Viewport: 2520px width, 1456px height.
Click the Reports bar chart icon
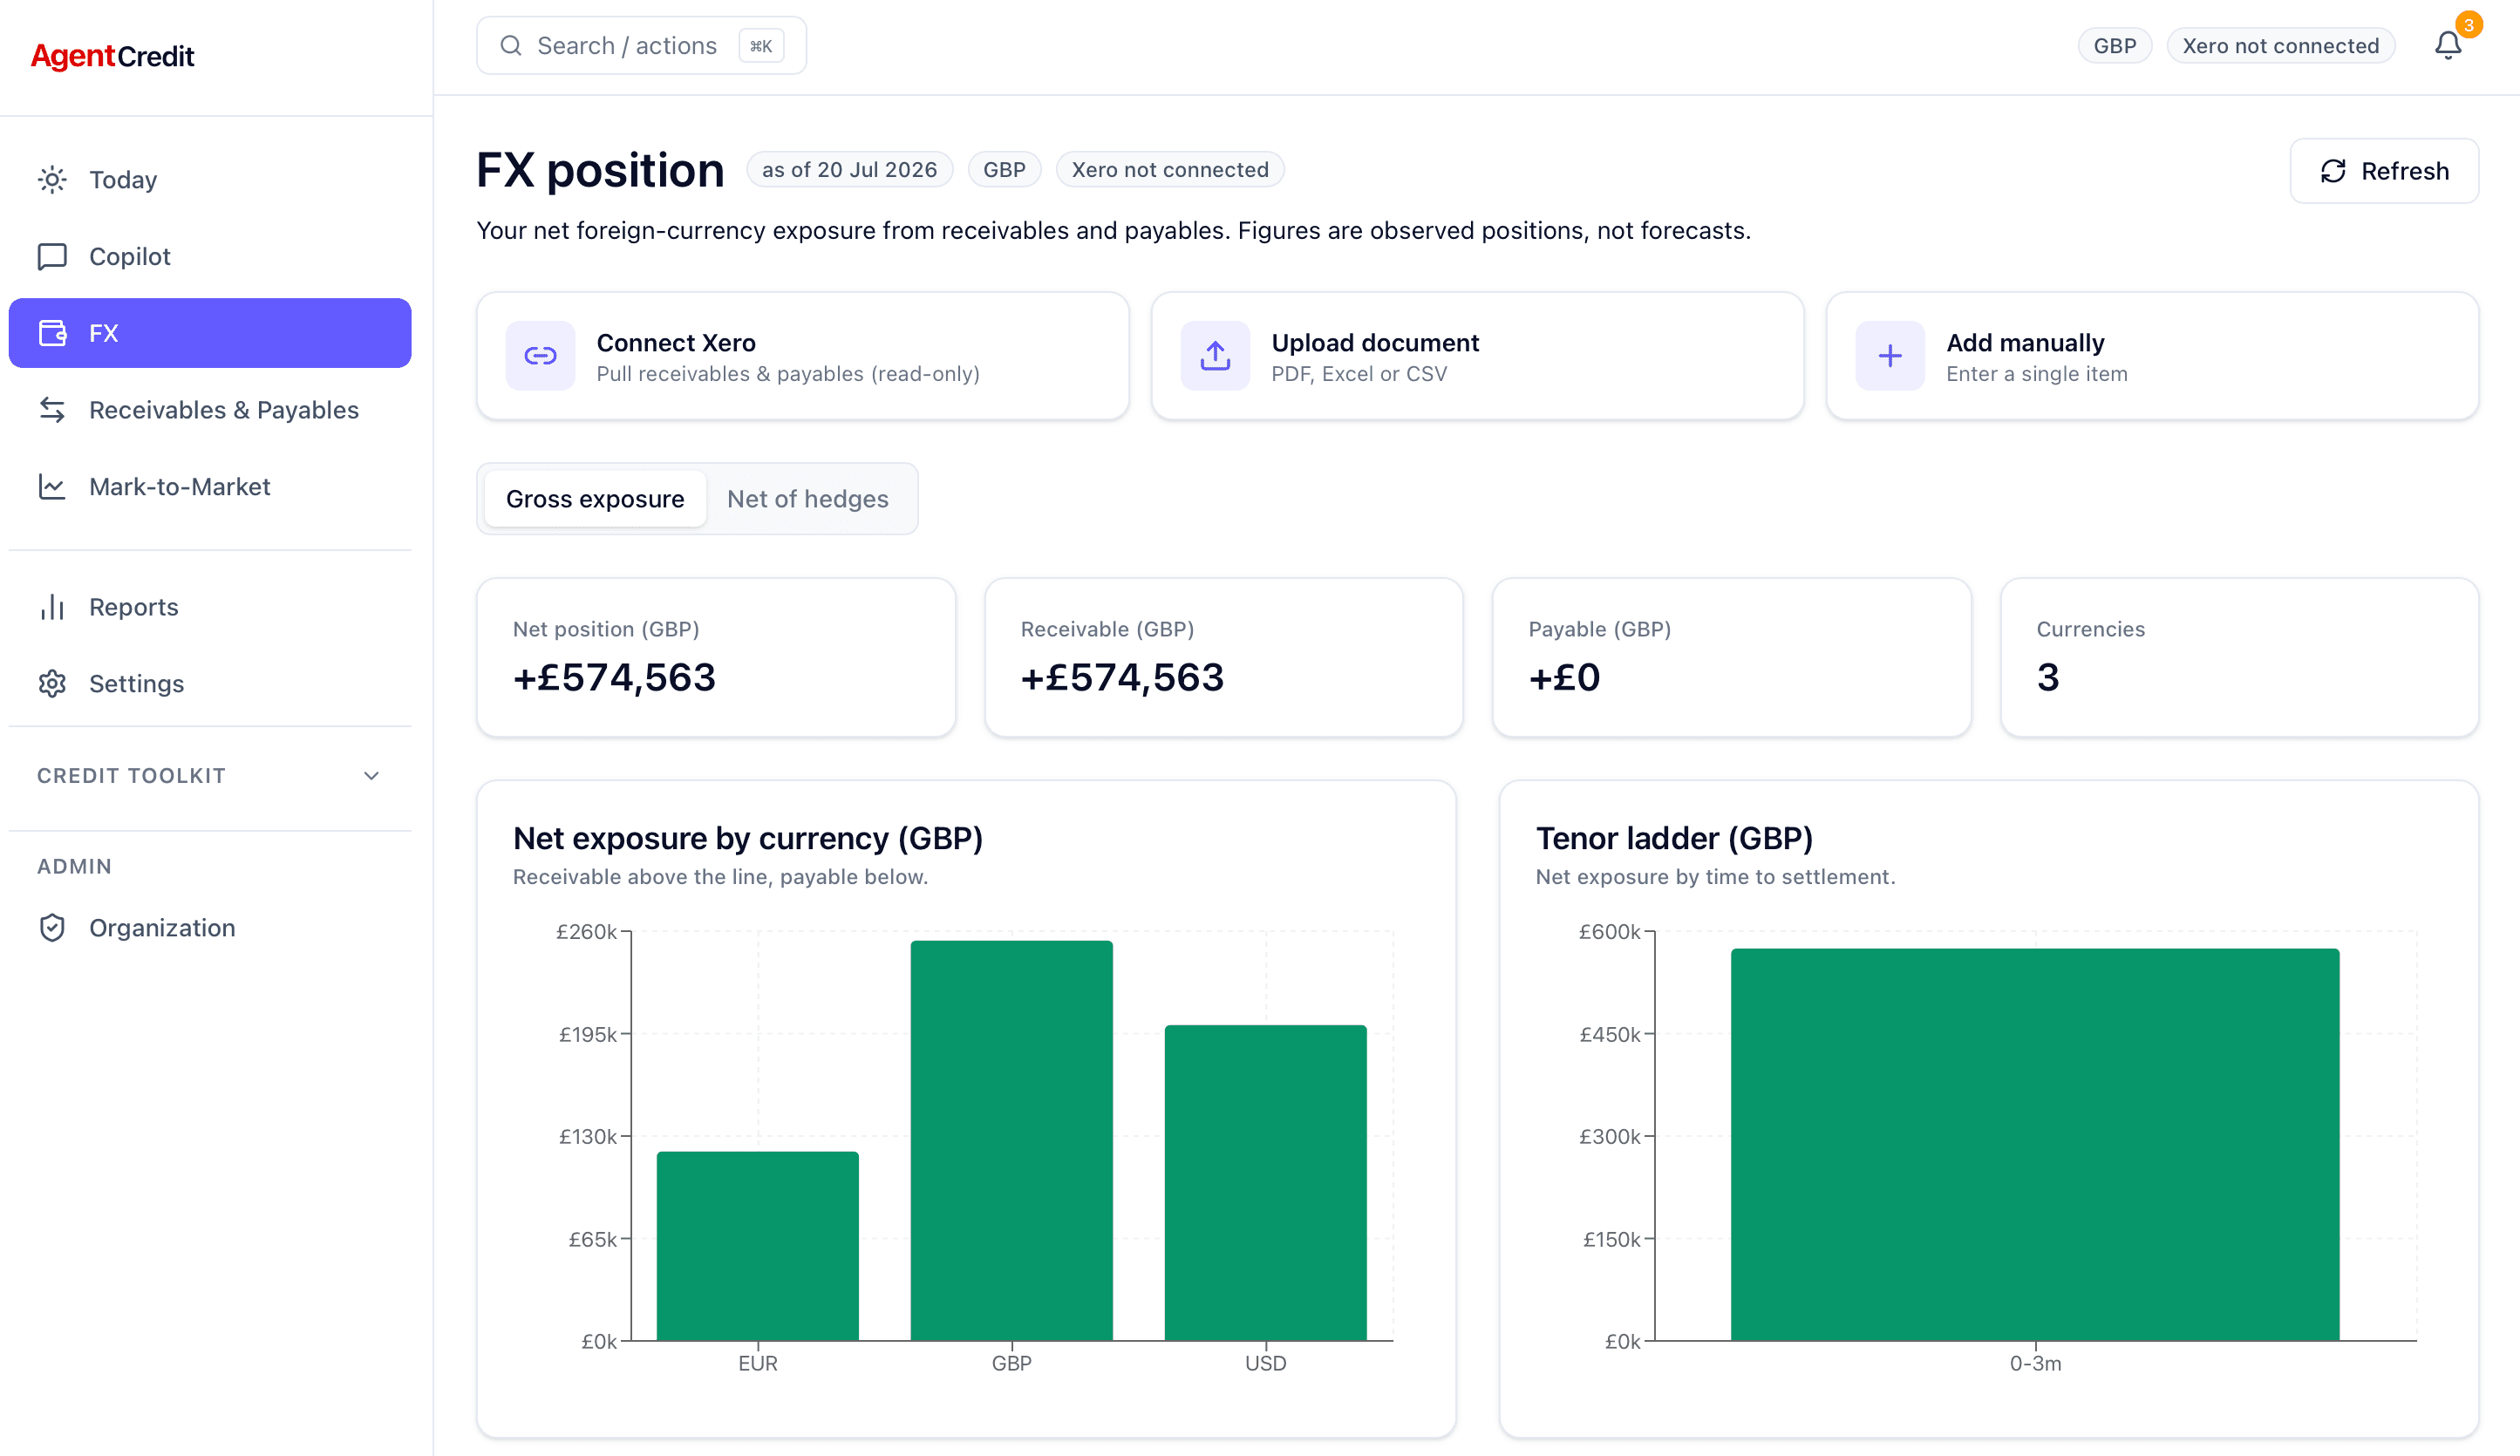point(52,607)
